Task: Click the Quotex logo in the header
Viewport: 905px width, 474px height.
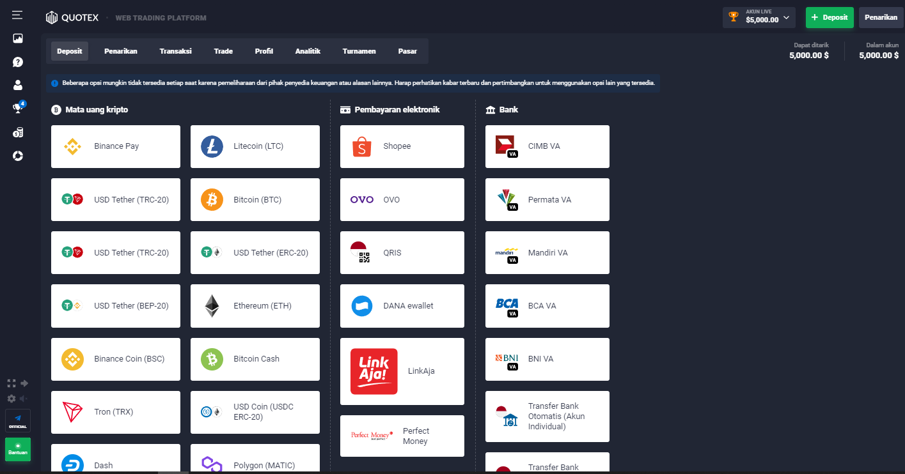Action: [72, 18]
